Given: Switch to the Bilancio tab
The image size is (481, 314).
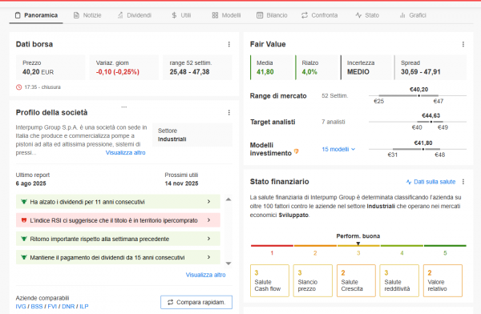Looking at the screenshot, I should [272, 15].
